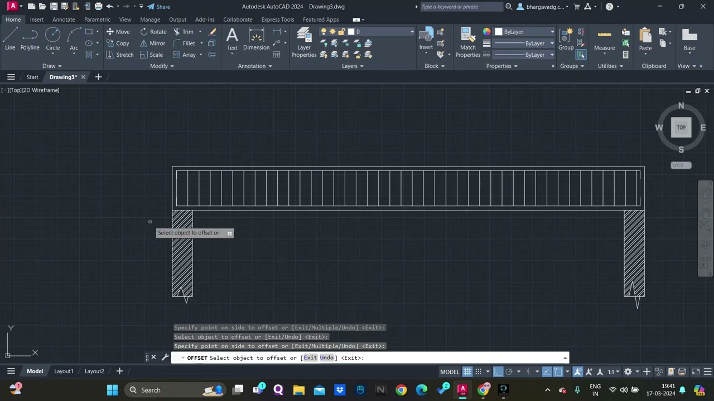The height and width of the screenshot is (401, 714).
Task: Activate the Fillet tool
Action: [184, 43]
